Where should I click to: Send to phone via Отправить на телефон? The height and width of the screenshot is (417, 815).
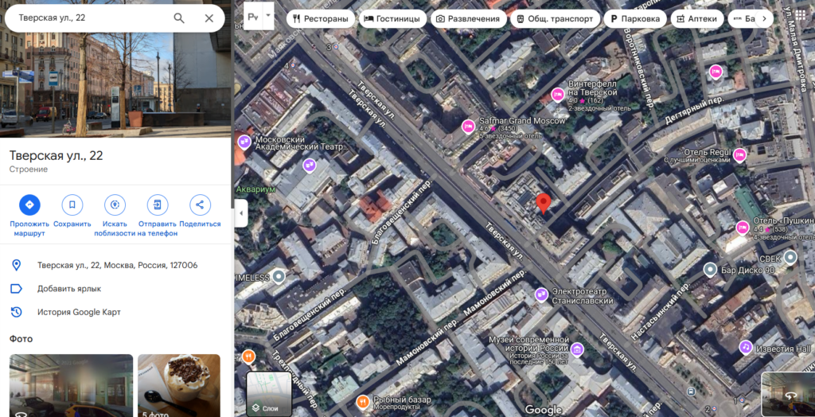(158, 205)
